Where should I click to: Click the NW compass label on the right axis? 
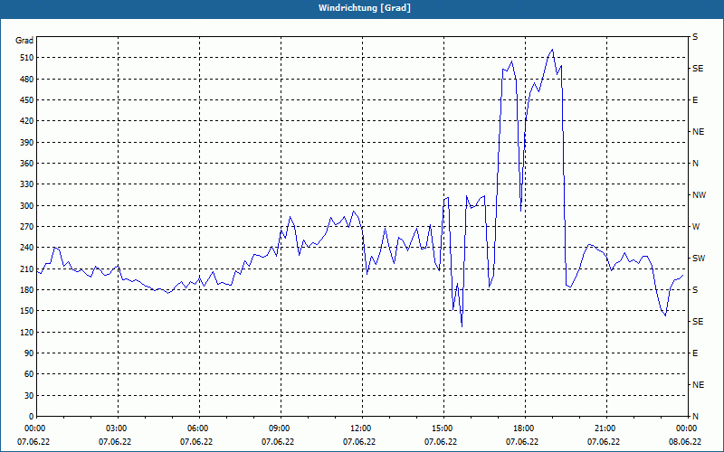(699, 195)
